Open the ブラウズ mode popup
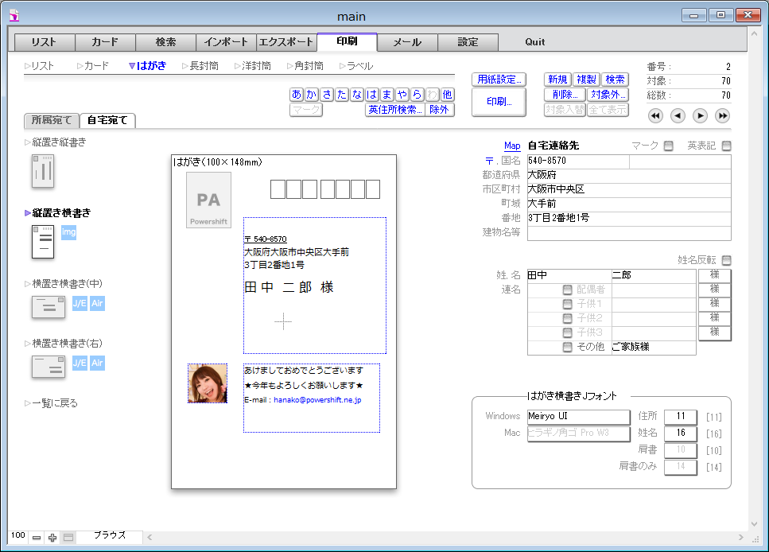 click(110, 536)
